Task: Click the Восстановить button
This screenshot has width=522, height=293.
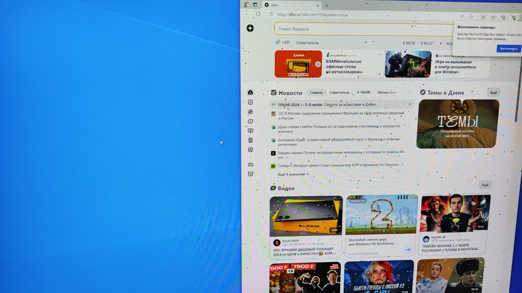Action: (x=509, y=48)
